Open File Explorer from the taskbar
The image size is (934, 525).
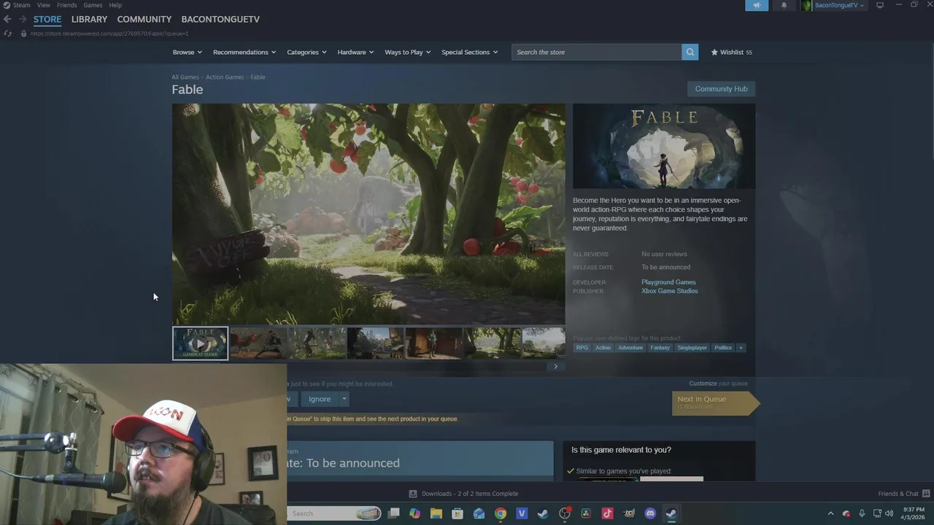coord(436,513)
